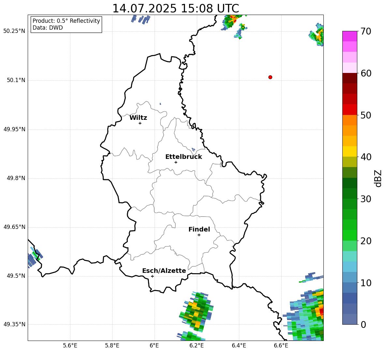Click the 50.25°N latitude label
This screenshot has width=386, height=352.
pyautogui.click(x=14, y=31)
